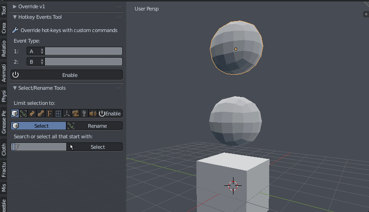Open the Physics tab
The height and width of the screenshot is (212, 369).
tap(4, 96)
